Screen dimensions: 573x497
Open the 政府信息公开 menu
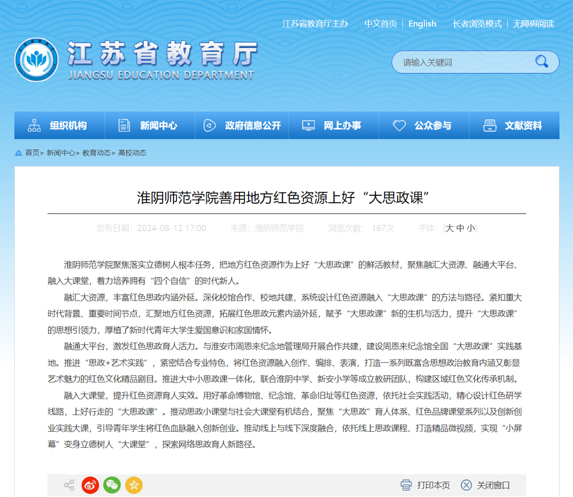point(242,125)
